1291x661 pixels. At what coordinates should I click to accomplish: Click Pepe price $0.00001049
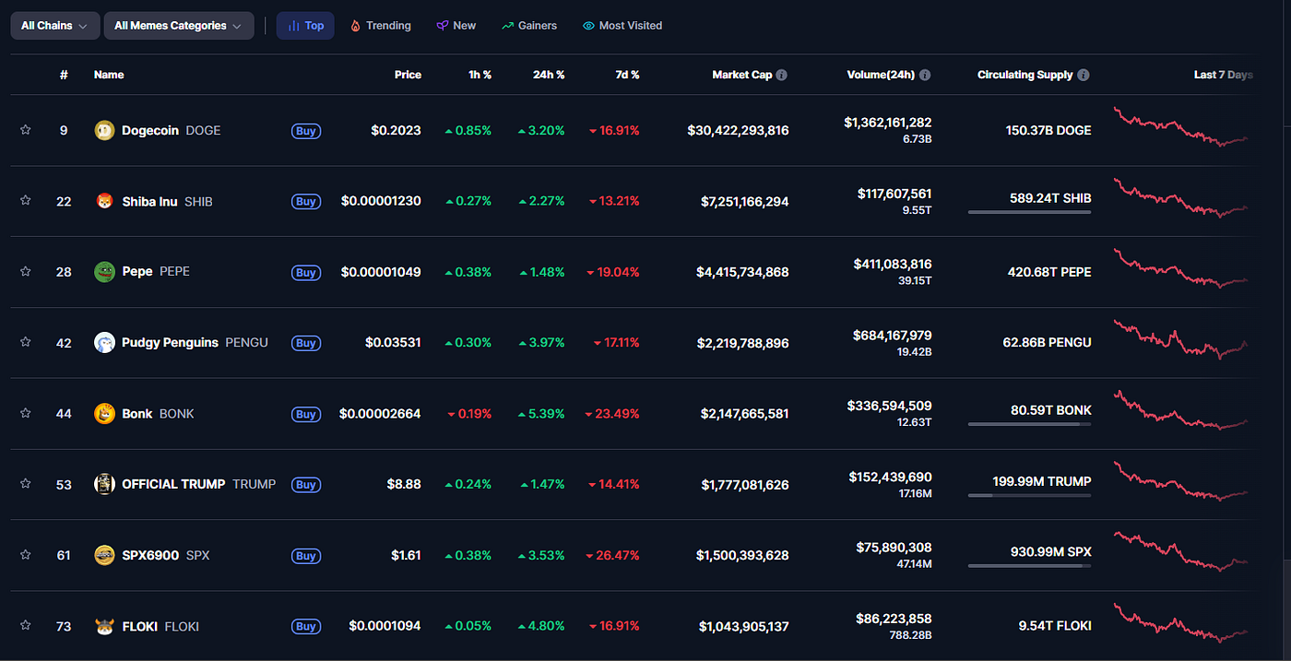(381, 272)
